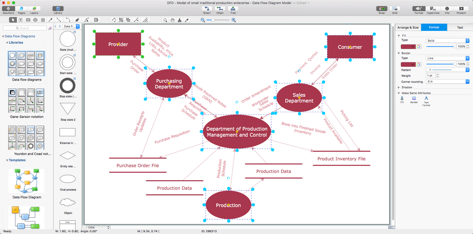This screenshot has width=473, height=234.
Task: Open the Border Type dropdown showing Line
Action: (447, 58)
